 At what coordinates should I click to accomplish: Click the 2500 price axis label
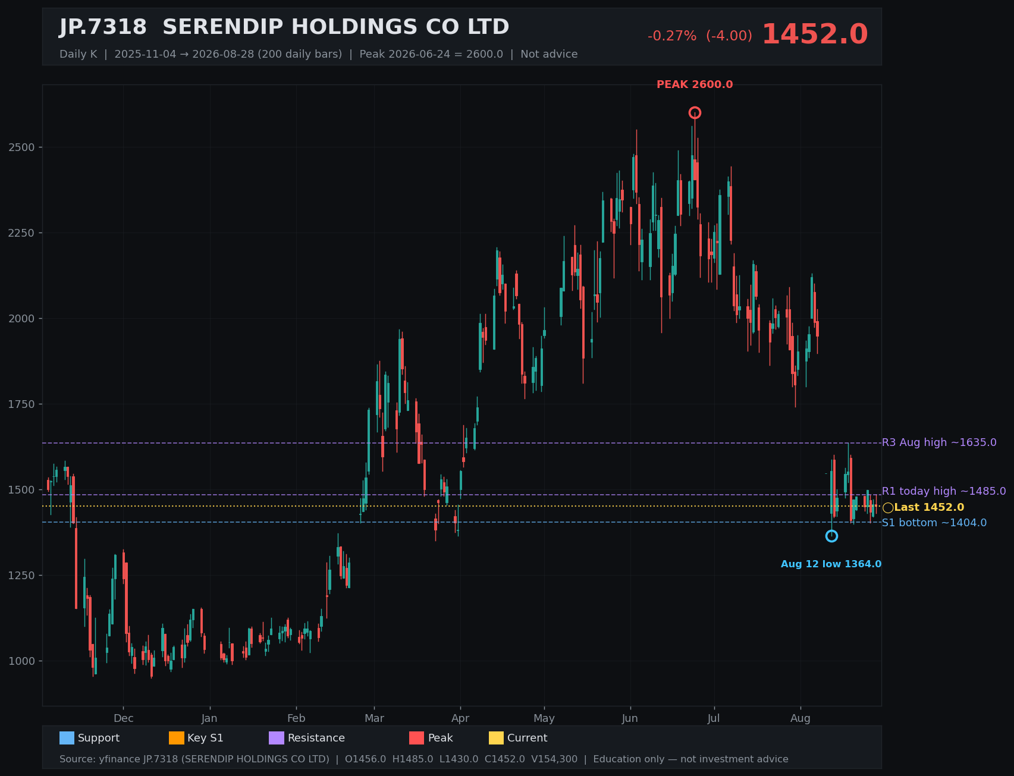(x=21, y=147)
